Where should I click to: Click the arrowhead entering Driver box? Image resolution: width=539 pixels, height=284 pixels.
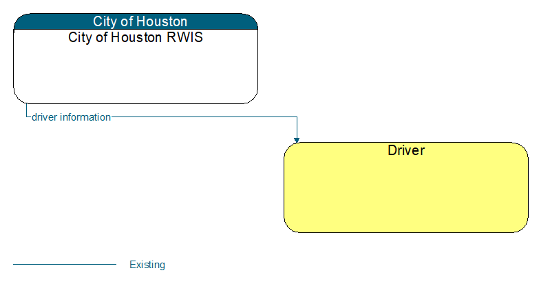[297, 140]
